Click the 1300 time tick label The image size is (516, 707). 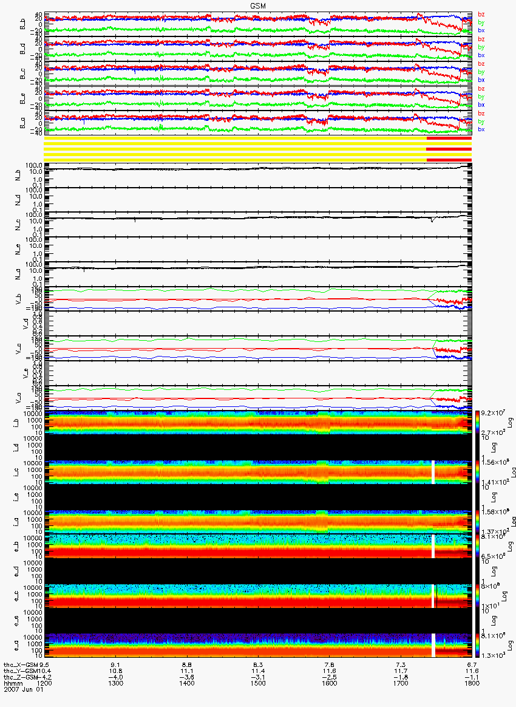pyautogui.click(x=117, y=683)
